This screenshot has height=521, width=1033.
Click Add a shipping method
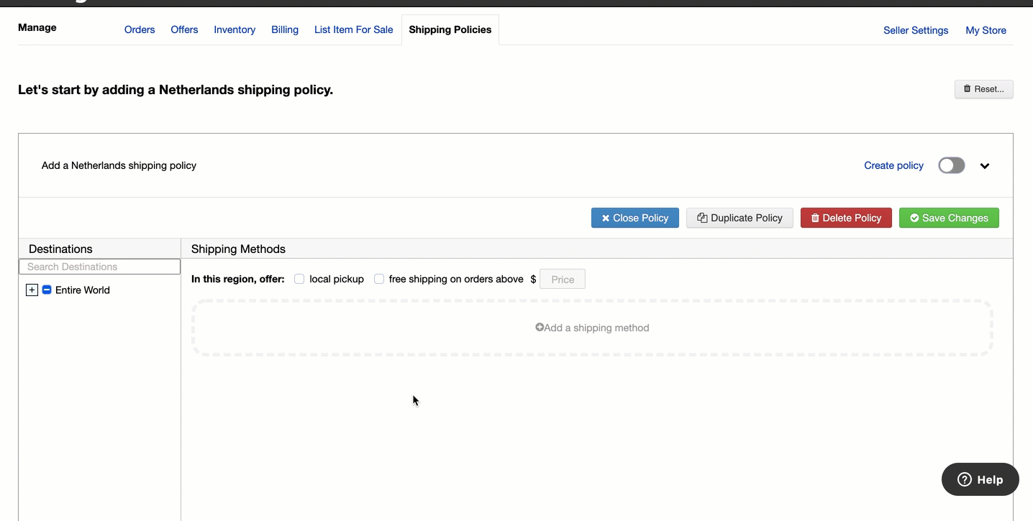pyautogui.click(x=592, y=328)
